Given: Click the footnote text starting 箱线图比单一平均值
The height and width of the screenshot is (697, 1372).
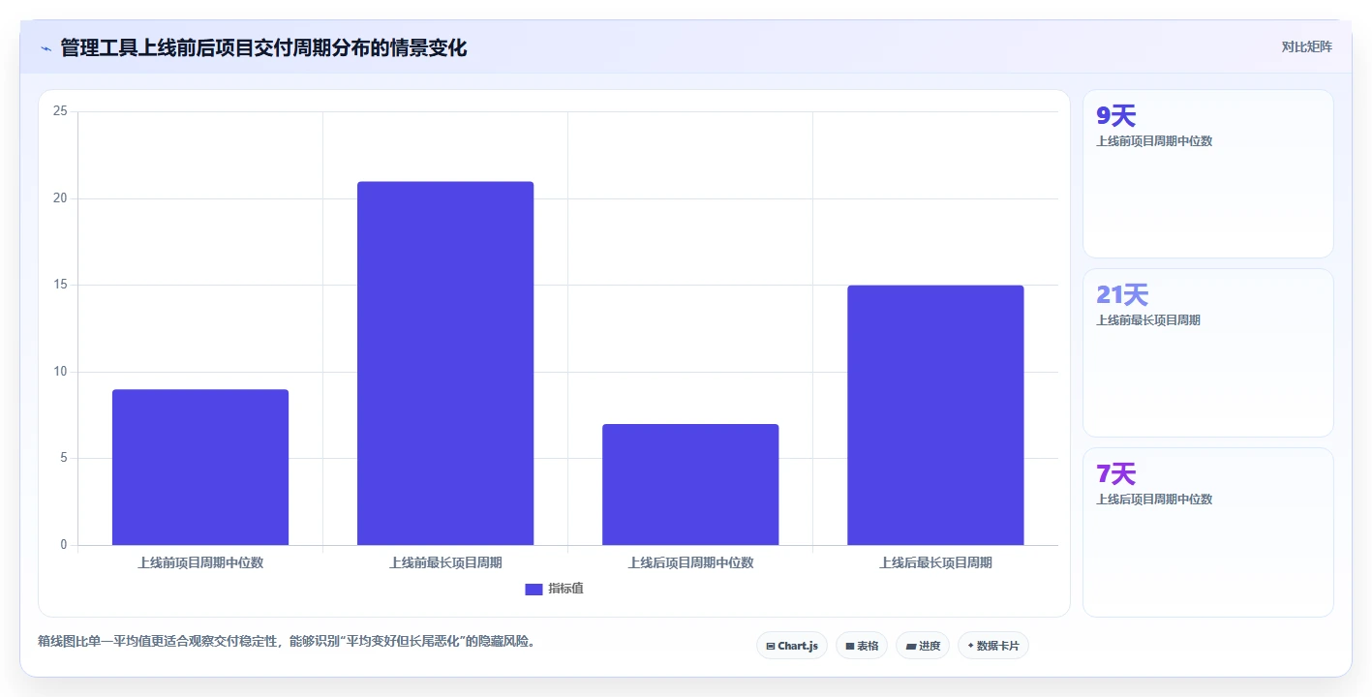Looking at the screenshot, I should [x=287, y=641].
